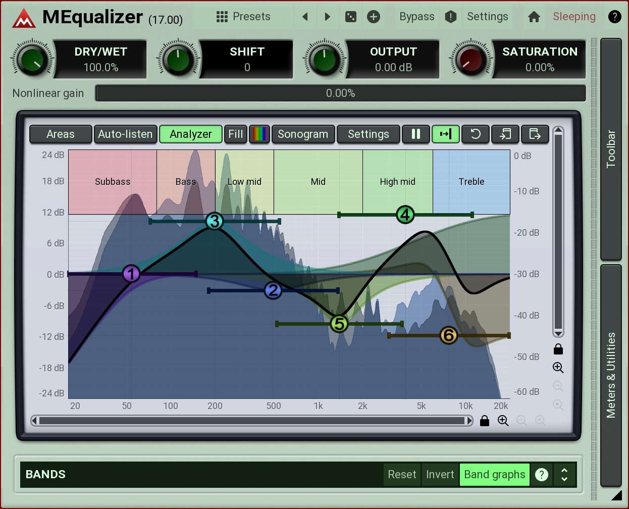
Task: Click the vertical zoom-in magnifier icon
Action: [558, 368]
